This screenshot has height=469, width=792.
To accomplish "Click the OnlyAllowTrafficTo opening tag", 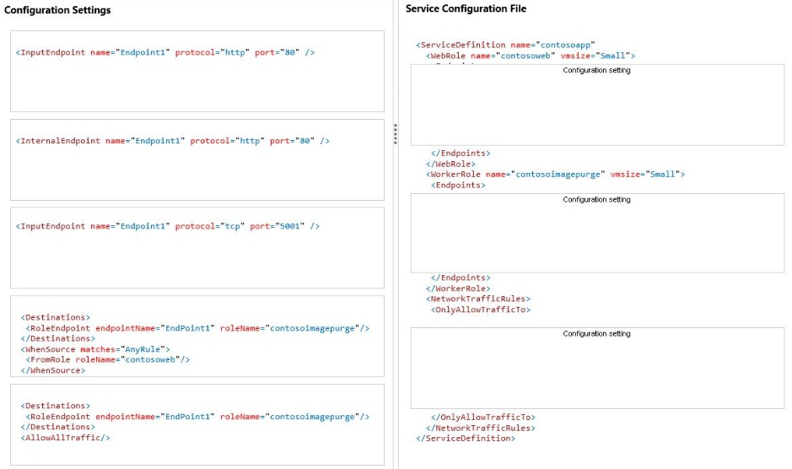I will click(x=481, y=310).
